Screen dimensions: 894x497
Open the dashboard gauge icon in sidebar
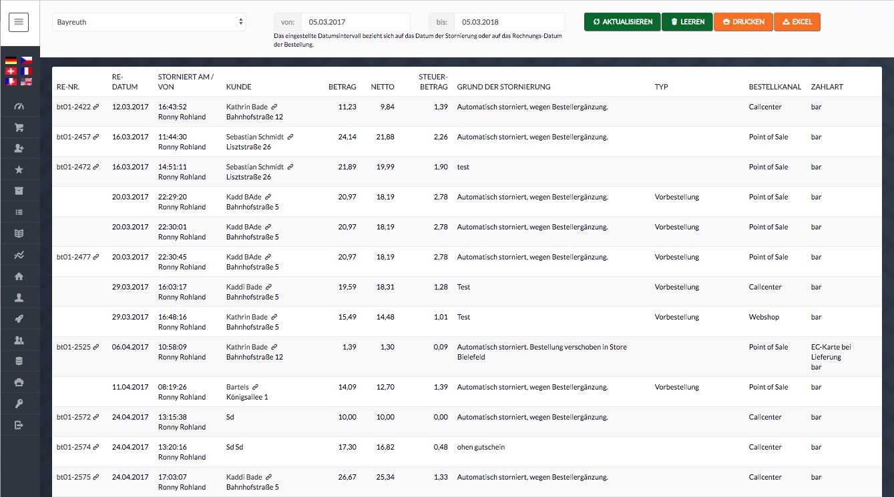point(19,107)
